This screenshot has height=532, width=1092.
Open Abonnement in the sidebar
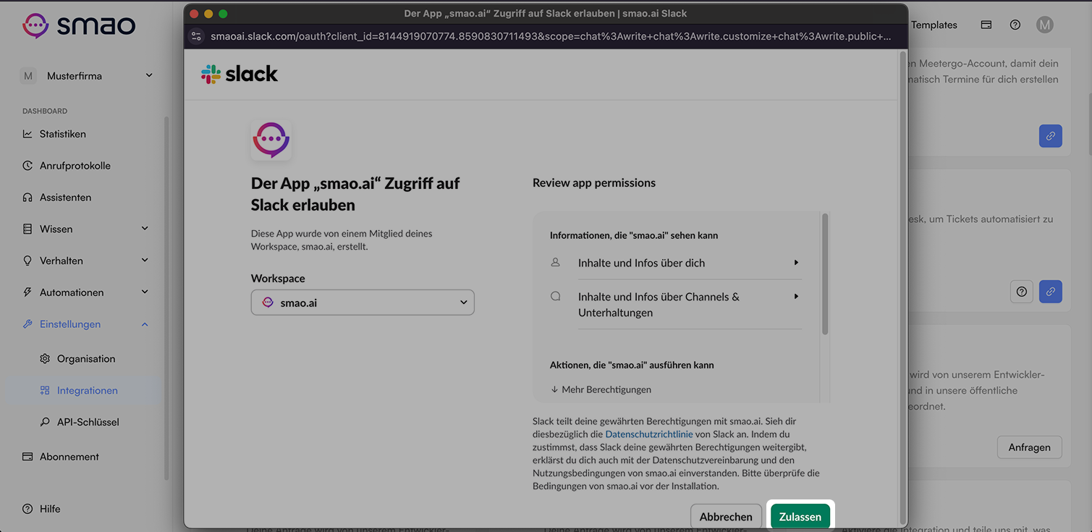pyautogui.click(x=69, y=457)
